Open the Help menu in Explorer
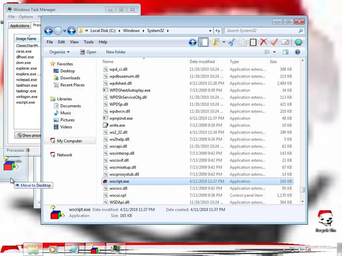 click(103, 42)
